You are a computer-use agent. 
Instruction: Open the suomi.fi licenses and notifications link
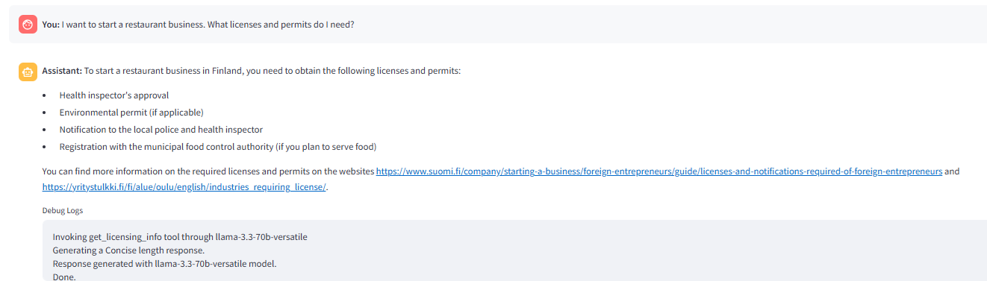(x=658, y=171)
